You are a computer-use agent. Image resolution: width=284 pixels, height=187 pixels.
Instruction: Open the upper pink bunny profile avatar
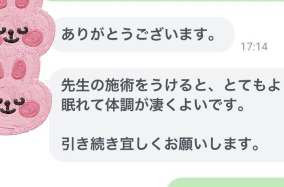[26, 25]
